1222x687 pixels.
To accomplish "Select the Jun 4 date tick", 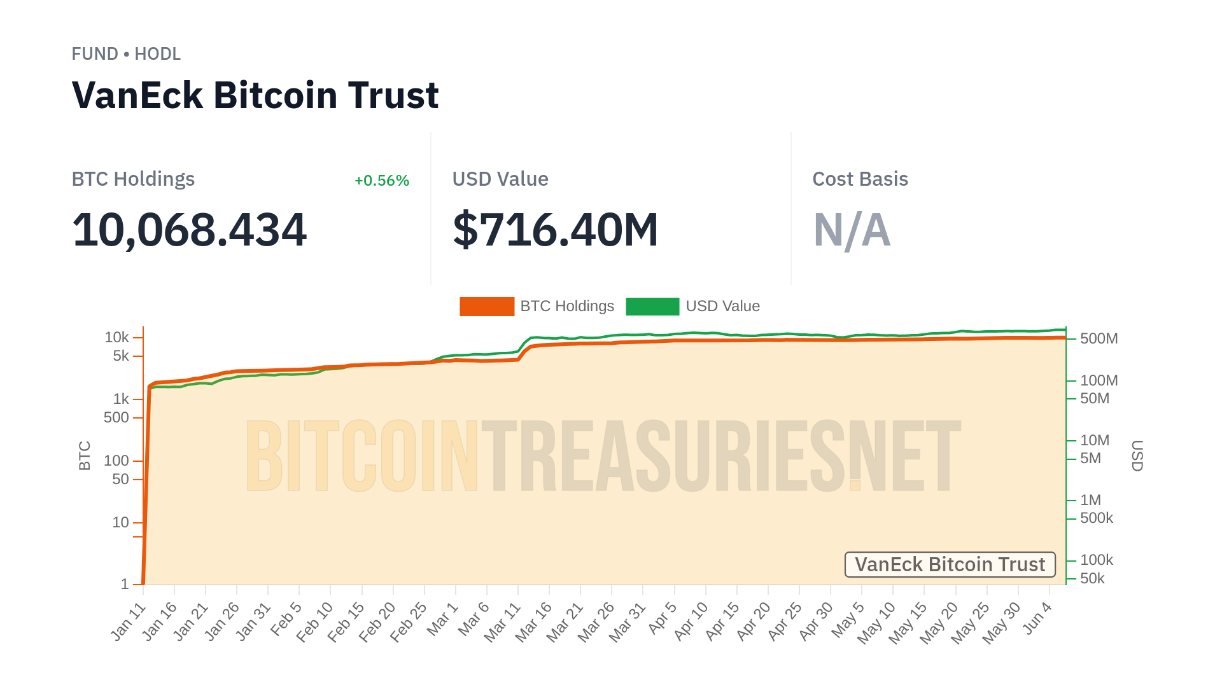I will tap(1037, 618).
